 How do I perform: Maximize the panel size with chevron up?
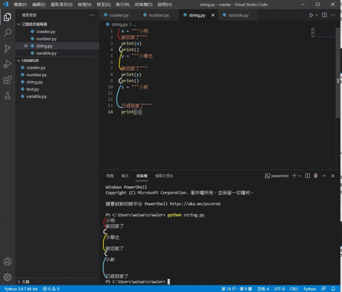[324, 176]
